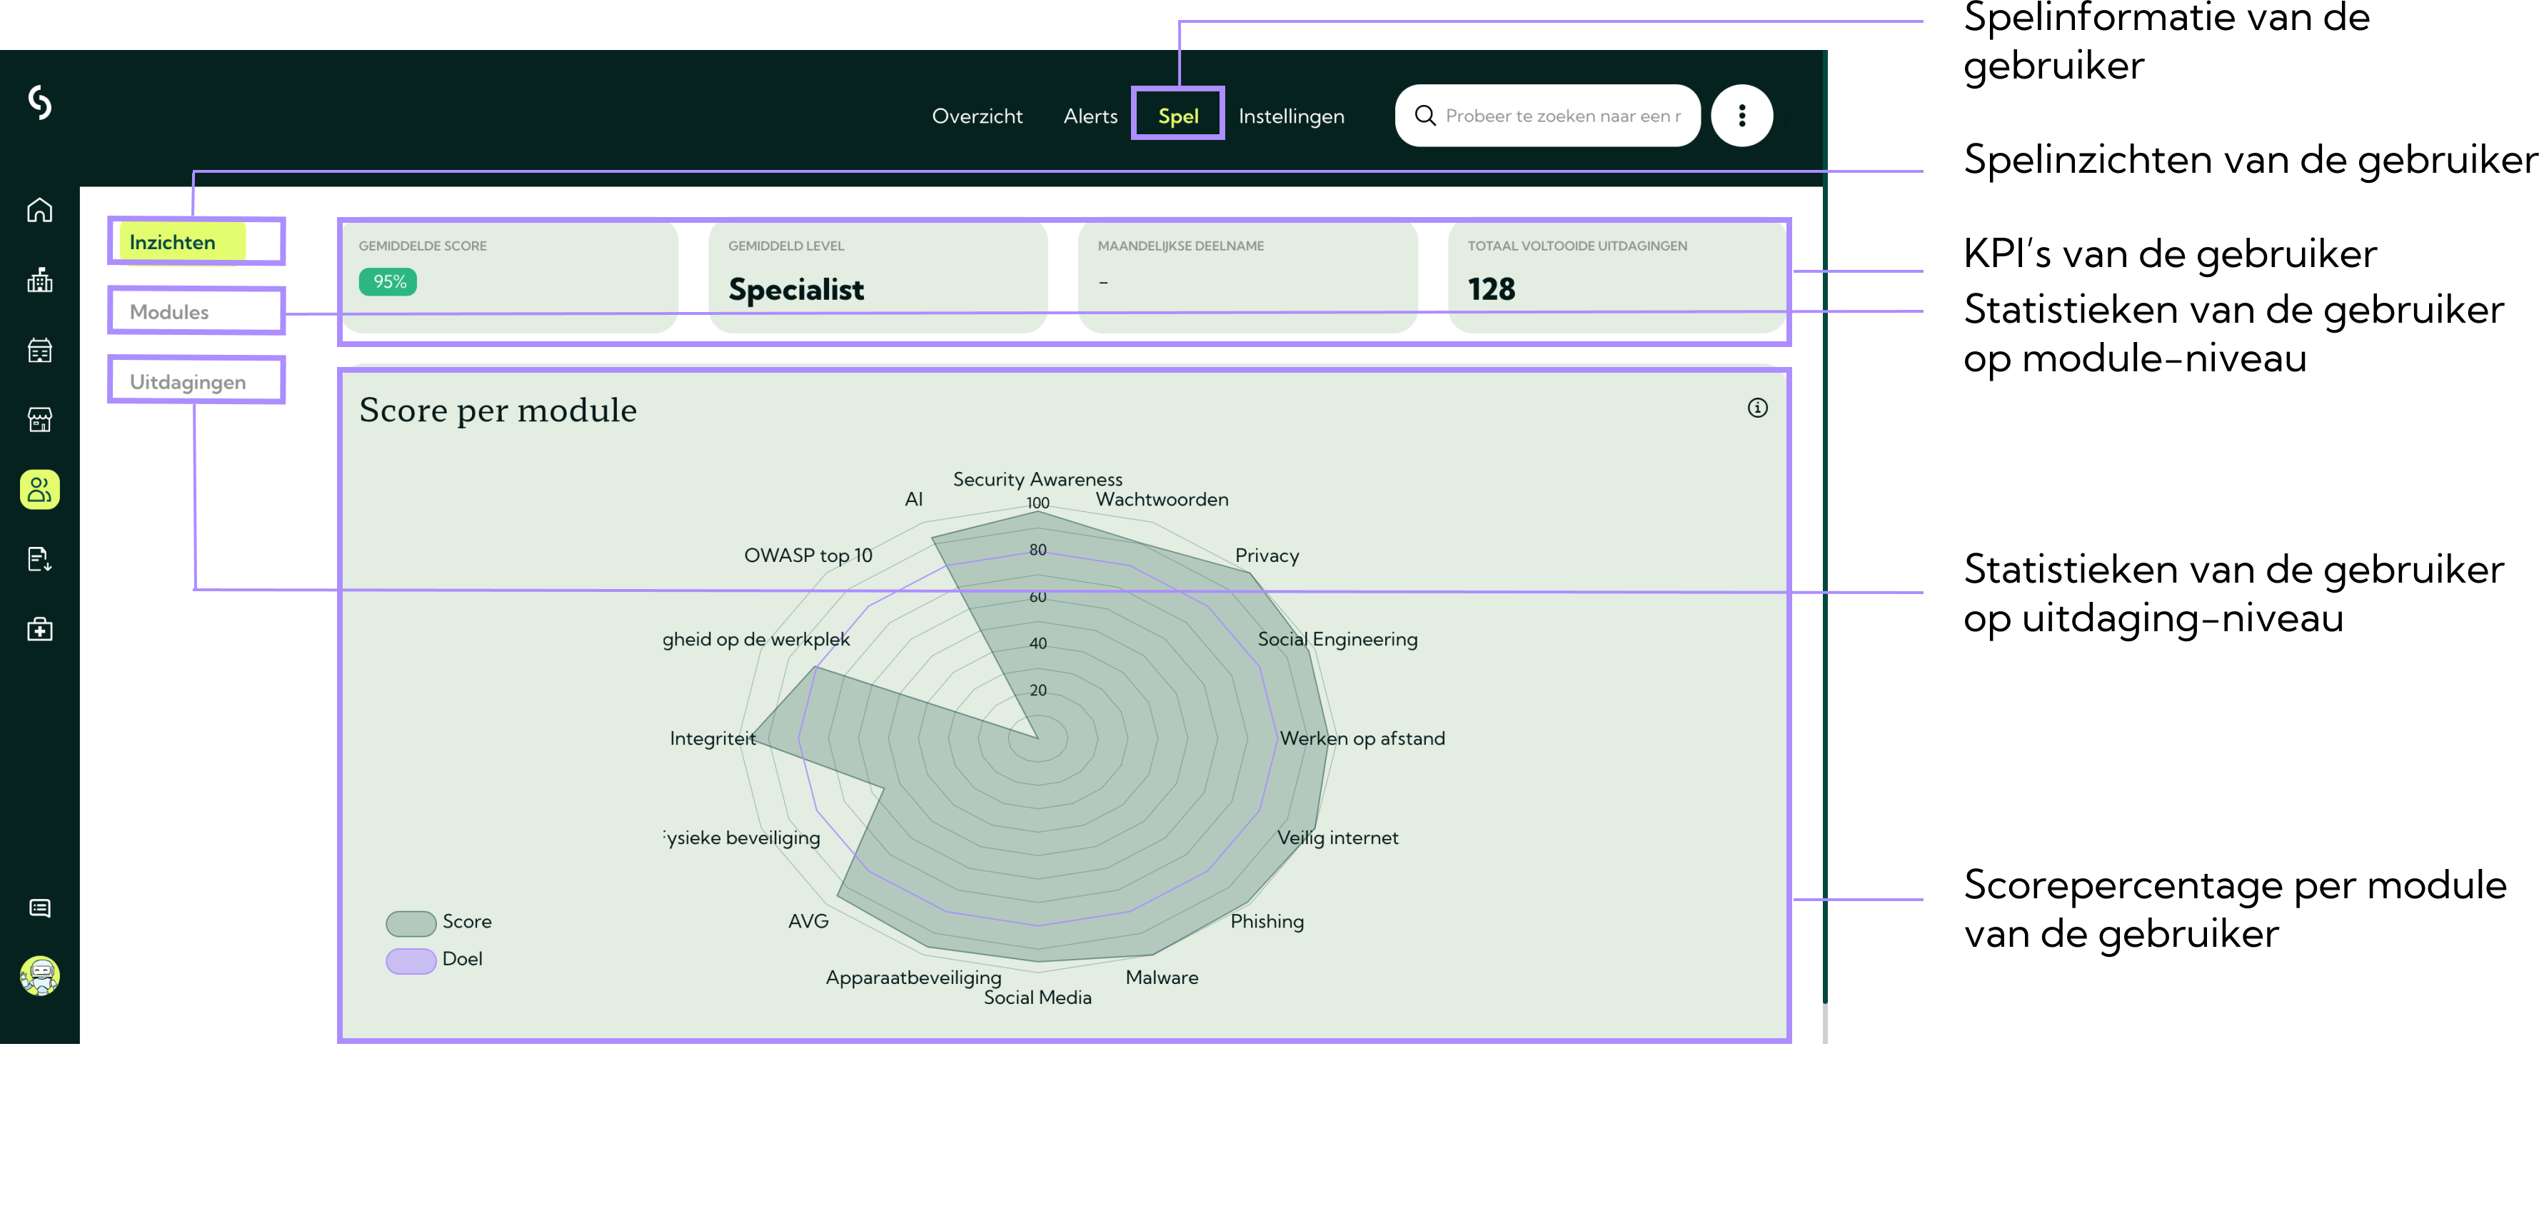Go to the Instellingen tab

tap(1290, 116)
